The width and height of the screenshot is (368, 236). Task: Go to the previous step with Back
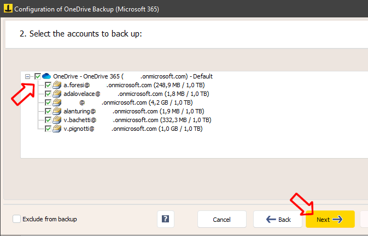pyautogui.click(x=278, y=219)
